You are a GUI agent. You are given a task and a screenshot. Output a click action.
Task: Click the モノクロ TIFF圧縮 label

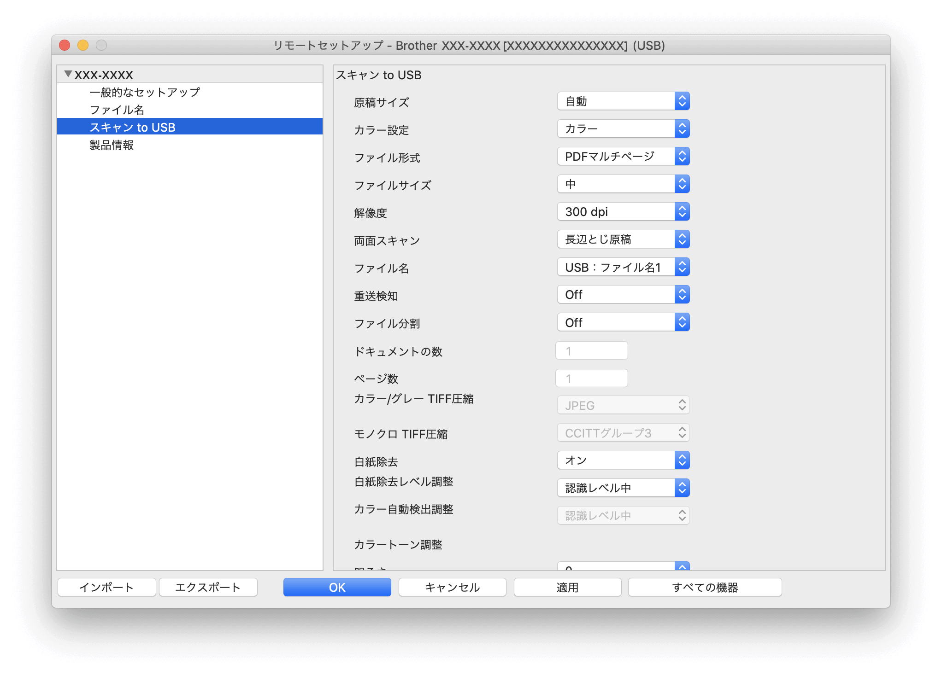[x=400, y=434]
